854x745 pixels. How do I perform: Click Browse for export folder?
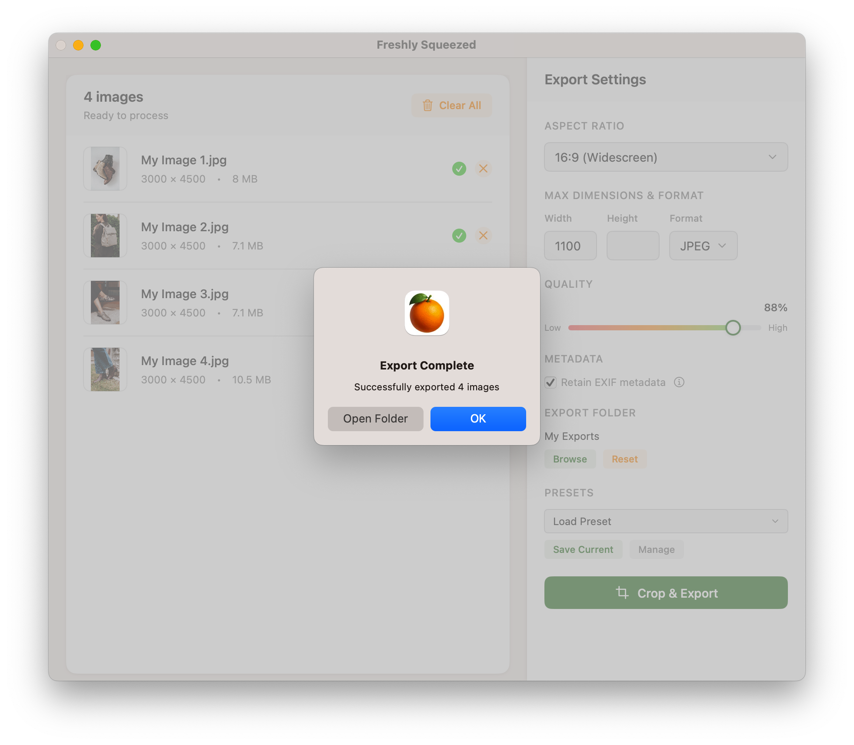click(570, 459)
